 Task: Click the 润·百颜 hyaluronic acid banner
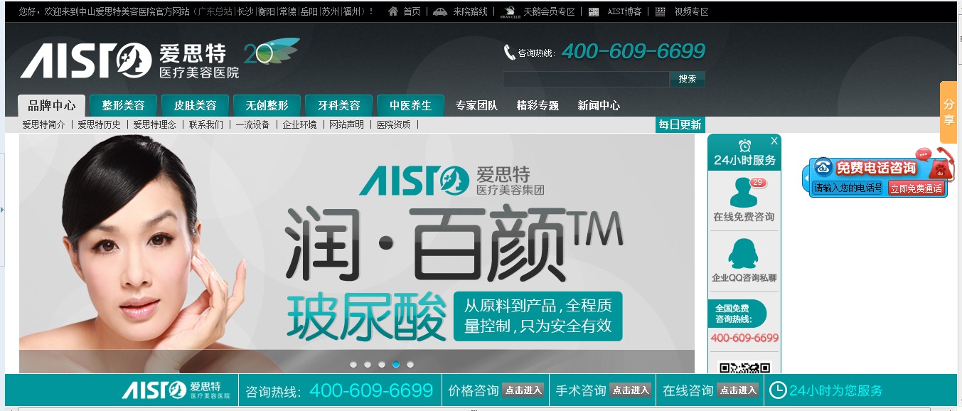point(357,253)
